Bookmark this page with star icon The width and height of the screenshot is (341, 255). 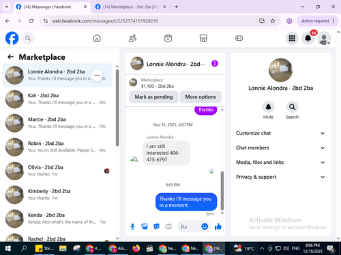(273, 21)
